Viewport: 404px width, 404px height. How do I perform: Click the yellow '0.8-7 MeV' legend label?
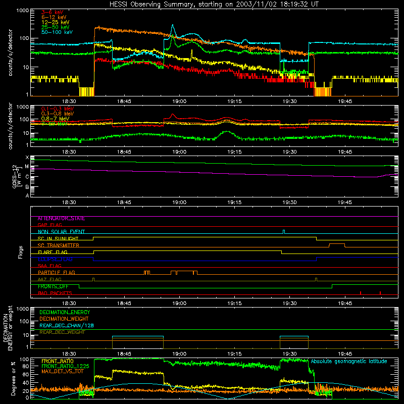pyautogui.click(x=56, y=119)
